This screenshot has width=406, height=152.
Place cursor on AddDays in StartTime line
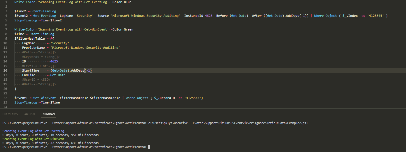[x=77, y=70]
